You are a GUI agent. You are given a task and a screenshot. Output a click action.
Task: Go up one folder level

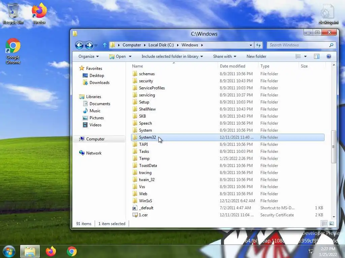[105, 45]
